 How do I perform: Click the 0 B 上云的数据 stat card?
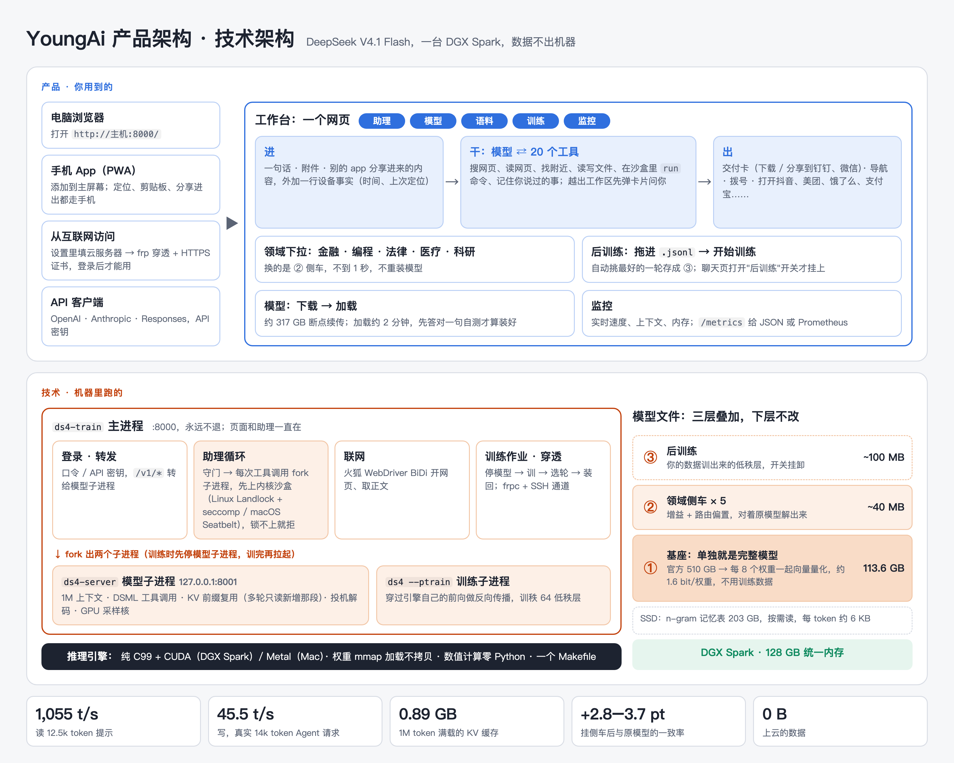coord(840,721)
